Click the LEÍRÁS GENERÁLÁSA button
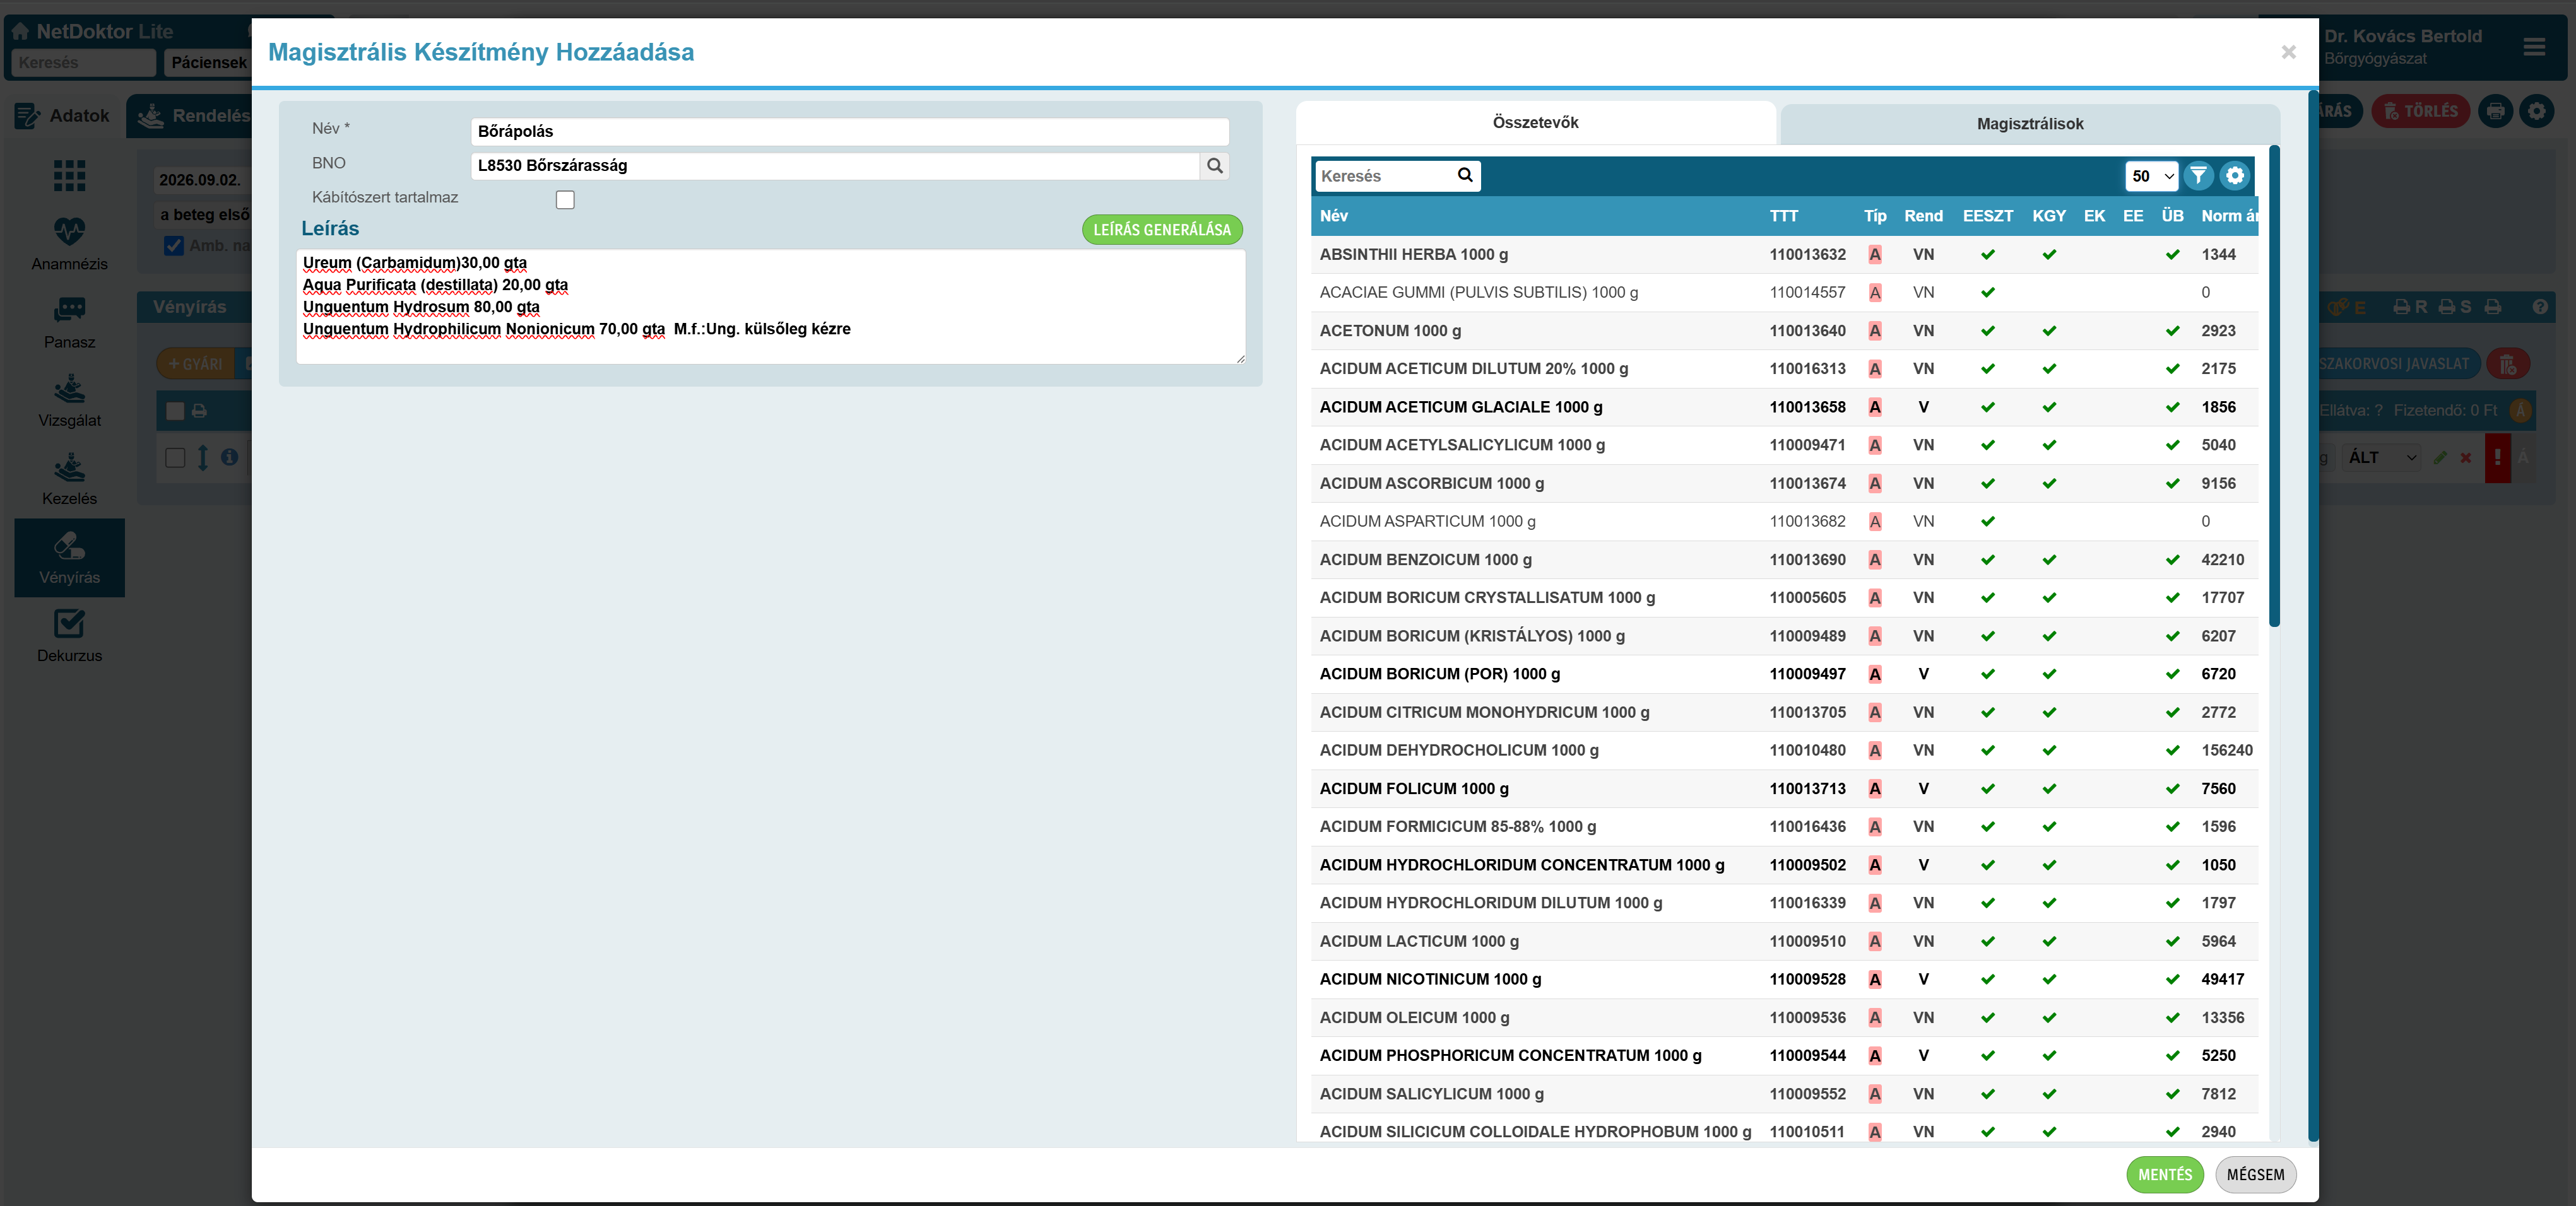The width and height of the screenshot is (2576, 1206). pyautogui.click(x=1162, y=230)
